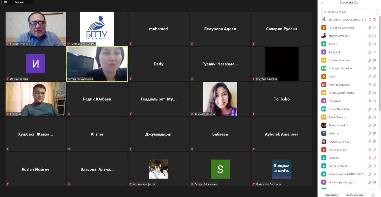Click the muted mic icon beside abdylla Ahmedow

pyautogui.click(x=370, y=36)
